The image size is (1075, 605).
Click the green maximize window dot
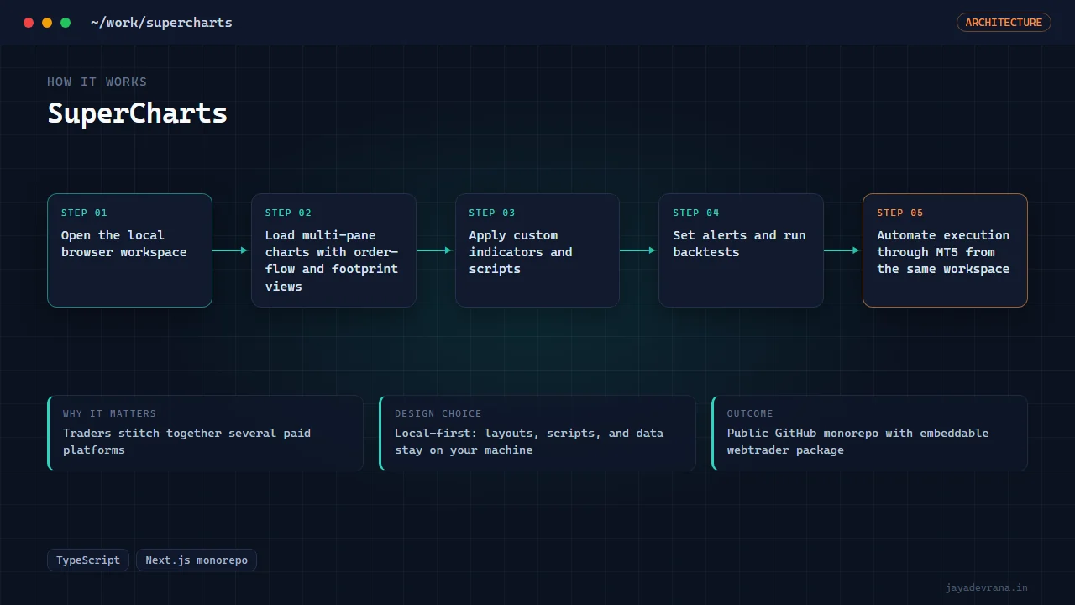(66, 23)
